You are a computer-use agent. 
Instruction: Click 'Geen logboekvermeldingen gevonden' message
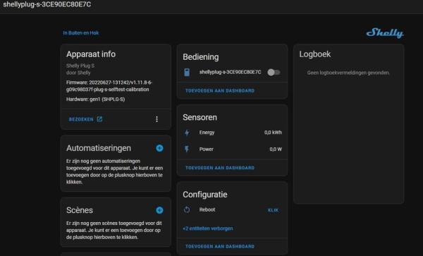pyautogui.click(x=348, y=73)
